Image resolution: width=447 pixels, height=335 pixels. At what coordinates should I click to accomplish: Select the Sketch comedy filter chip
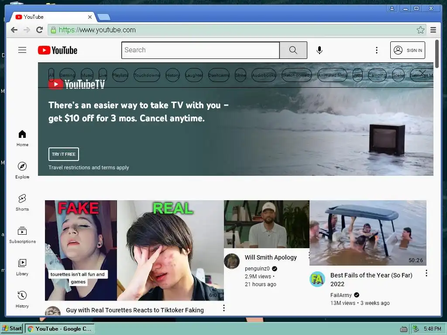297,75
